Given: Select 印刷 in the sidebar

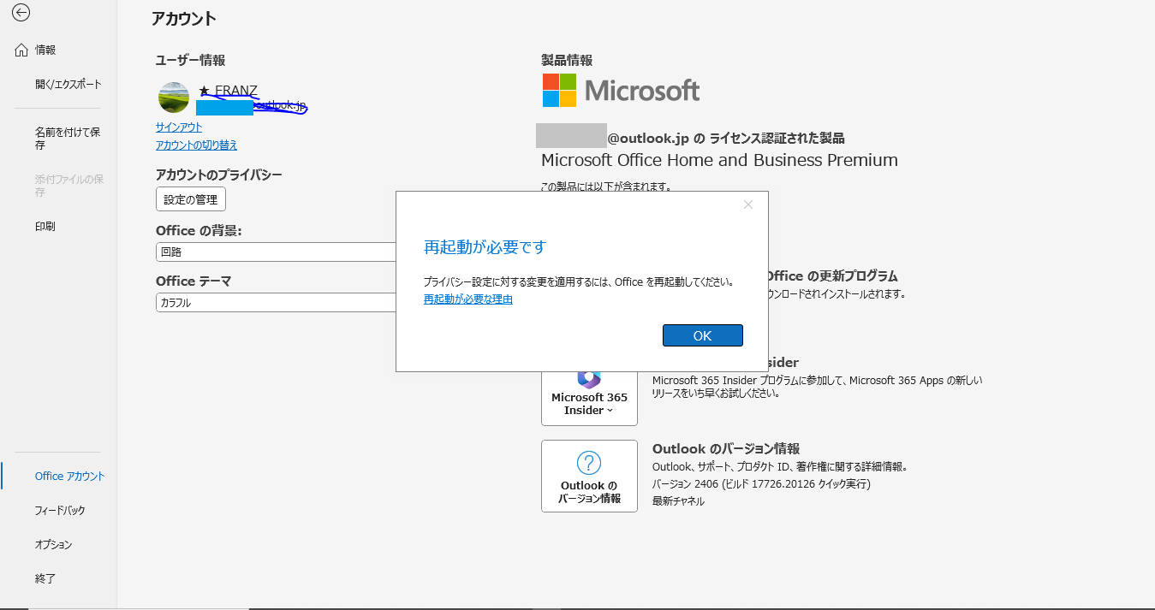Looking at the screenshot, I should pos(45,227).
